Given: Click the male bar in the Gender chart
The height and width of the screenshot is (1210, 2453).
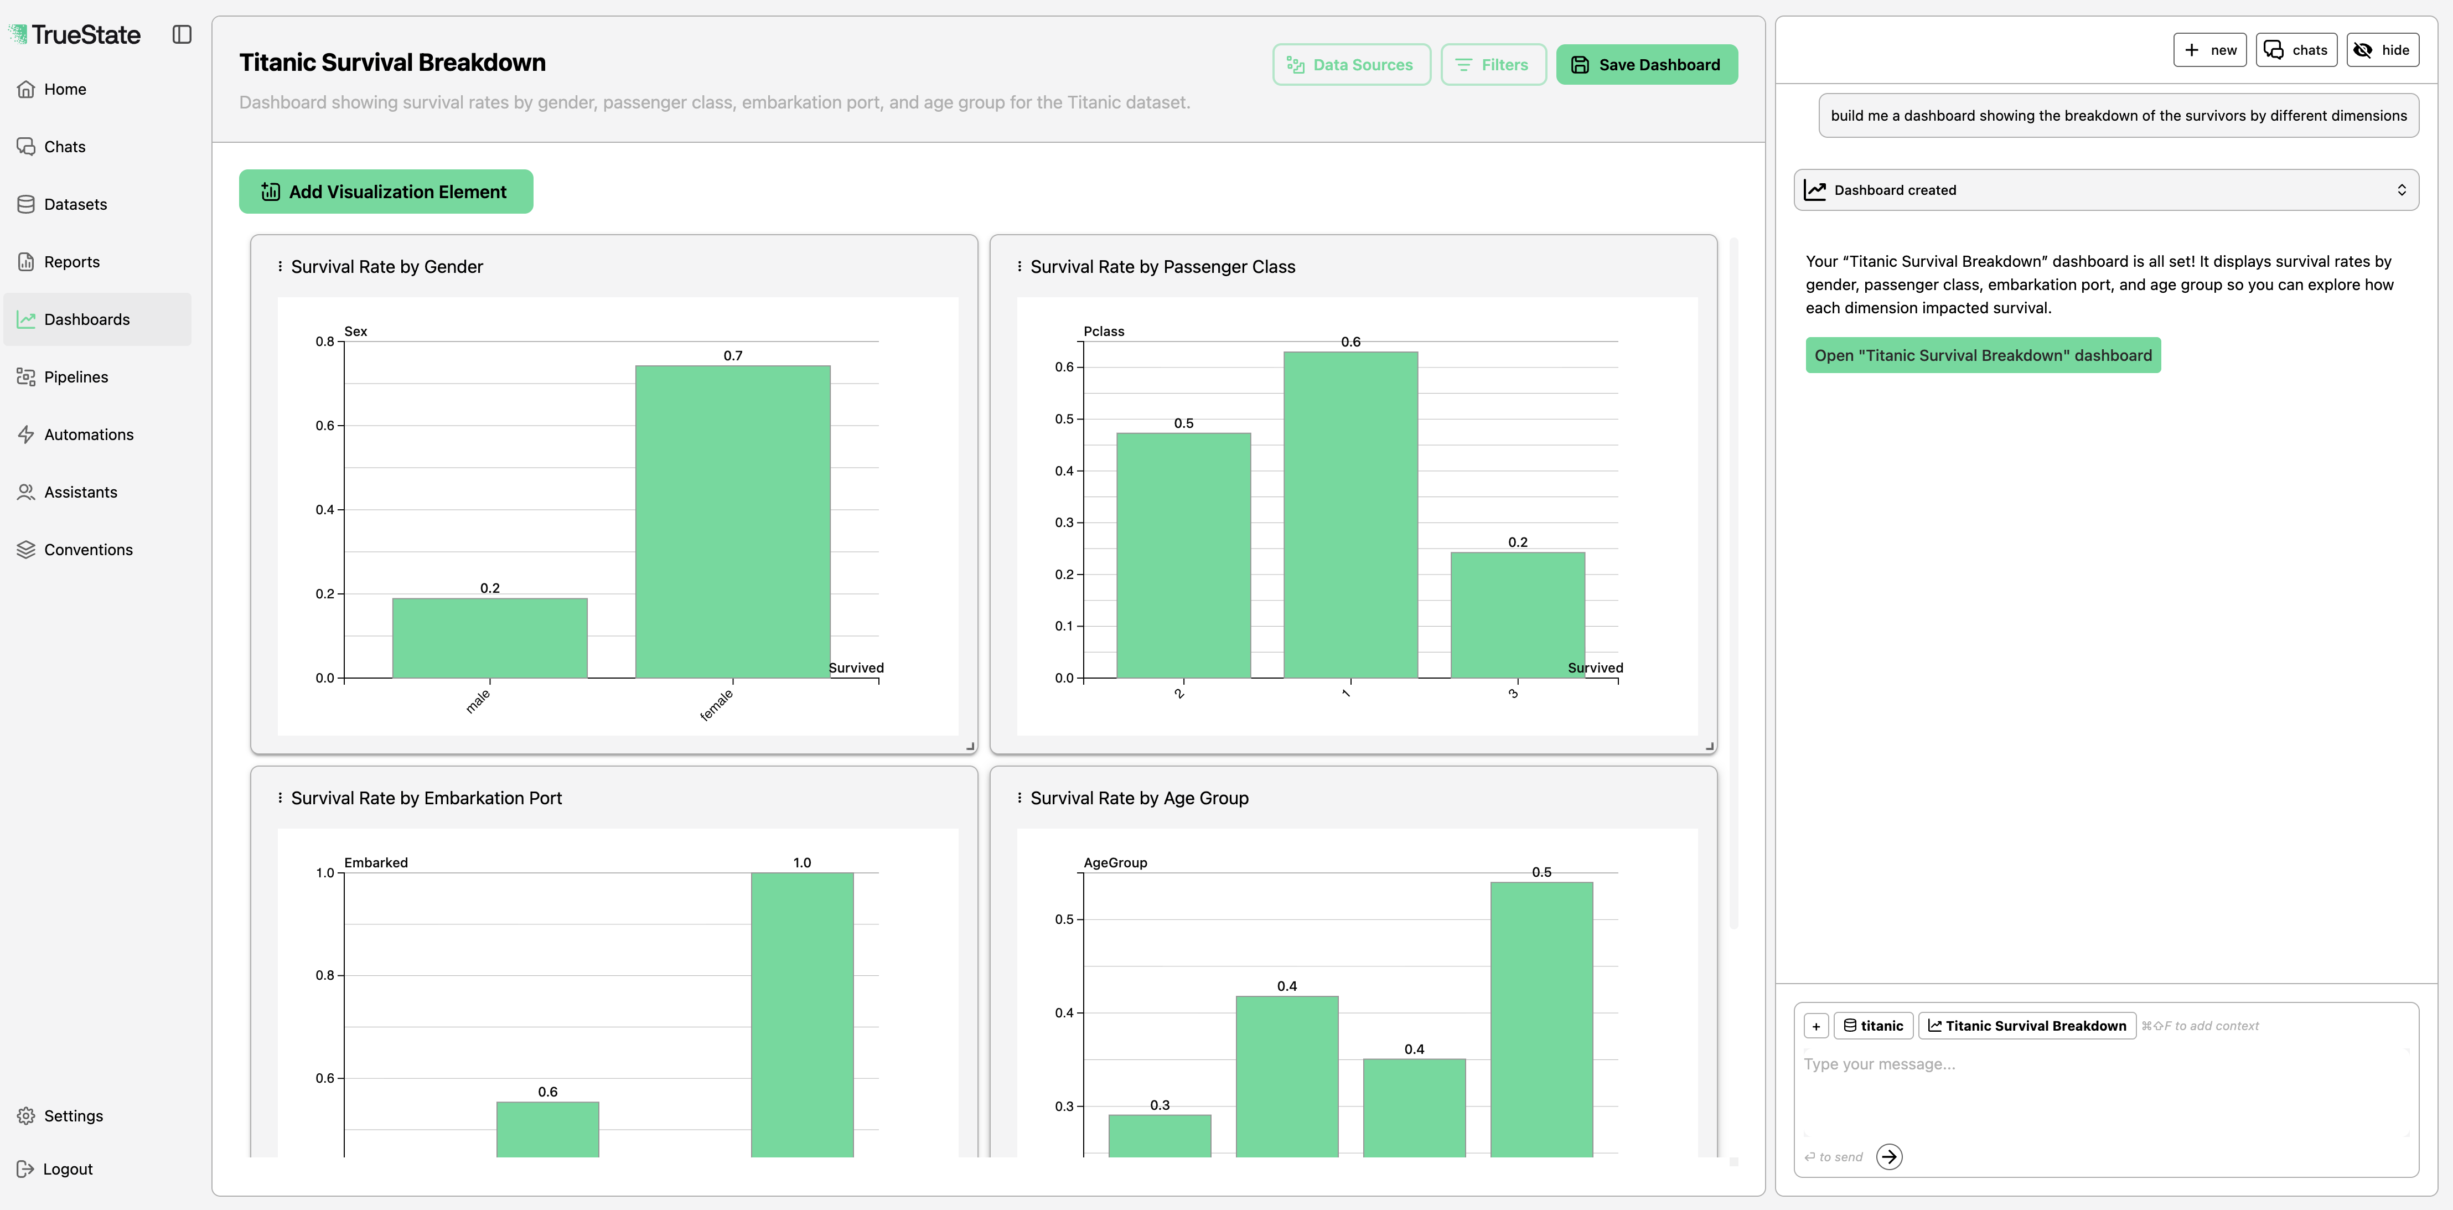Looking at the screenshot, I should click(490, 638).
